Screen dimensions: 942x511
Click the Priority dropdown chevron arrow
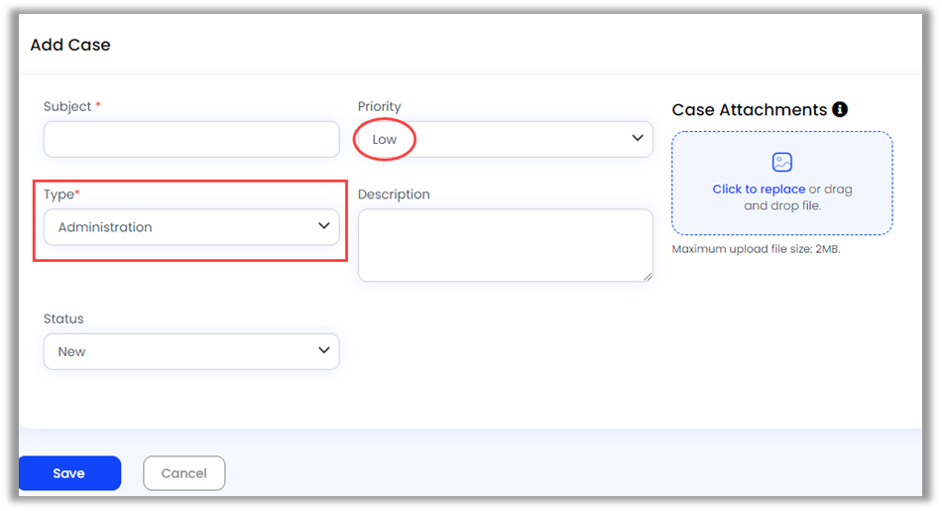pyautogui.click(x=638, y=138)
